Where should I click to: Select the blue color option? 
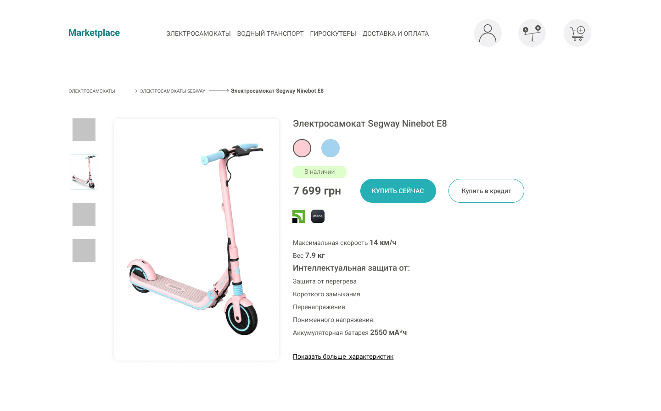330,148
